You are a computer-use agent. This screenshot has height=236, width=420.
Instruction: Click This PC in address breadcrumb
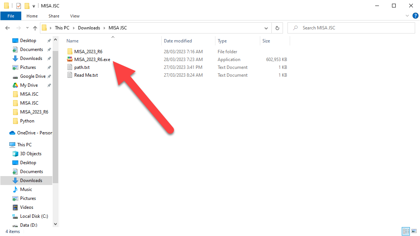[x=62, y=28]
